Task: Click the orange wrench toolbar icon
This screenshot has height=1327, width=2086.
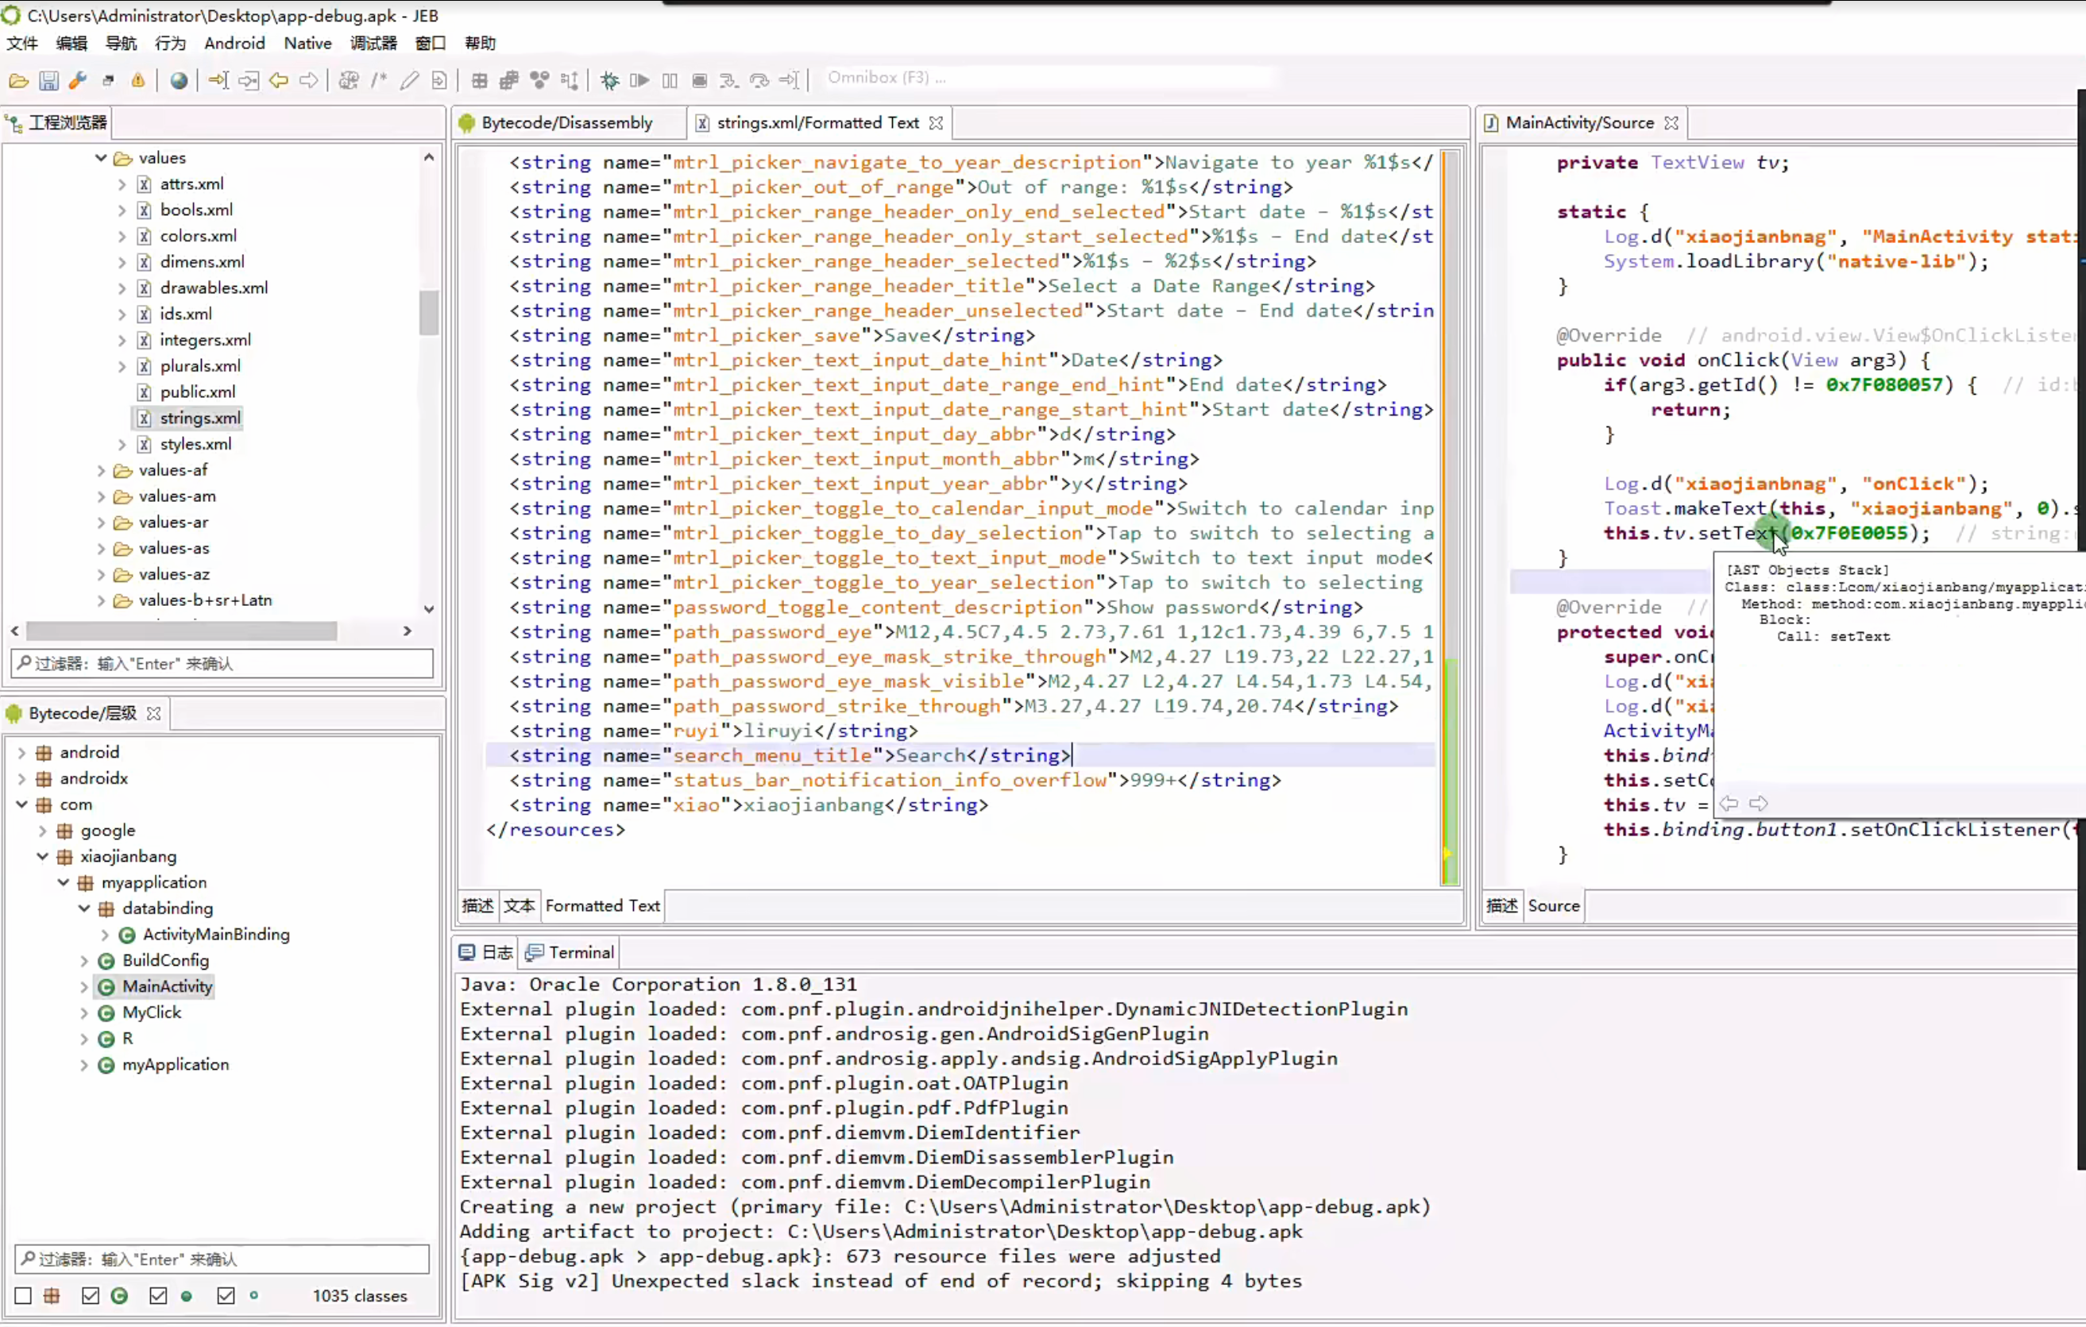Action: click(x=78, y=80)
